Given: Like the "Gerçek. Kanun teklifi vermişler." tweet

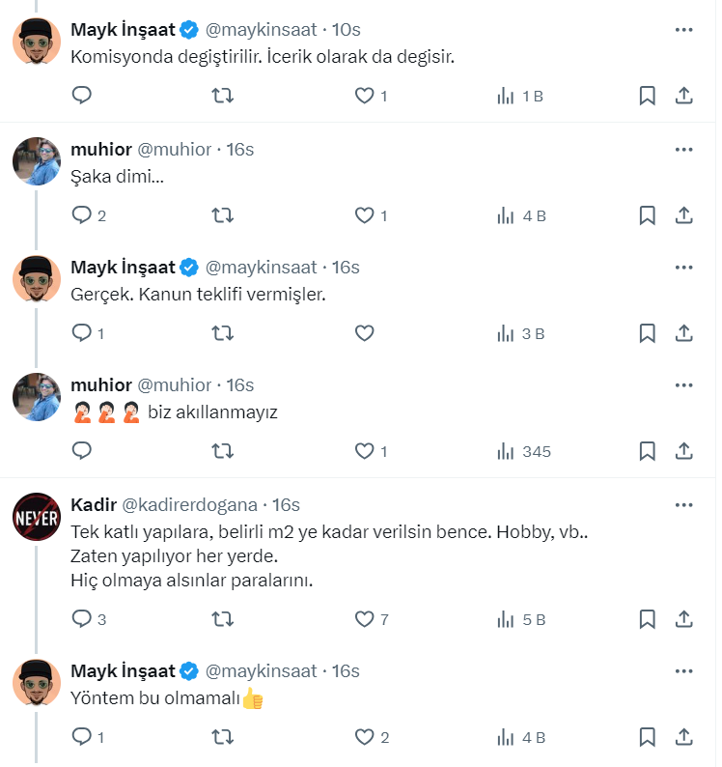Looking at the screenshot, I should point(364,333).
